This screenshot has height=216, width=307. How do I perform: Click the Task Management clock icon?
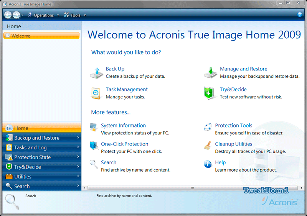[x=96, y=93]
